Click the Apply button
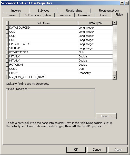Screen dimensions: 130x155 tap(118, 150)
